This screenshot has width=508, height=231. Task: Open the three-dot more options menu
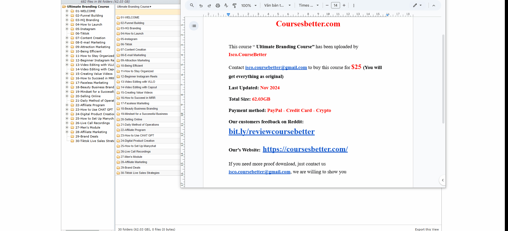click(354, 6)
